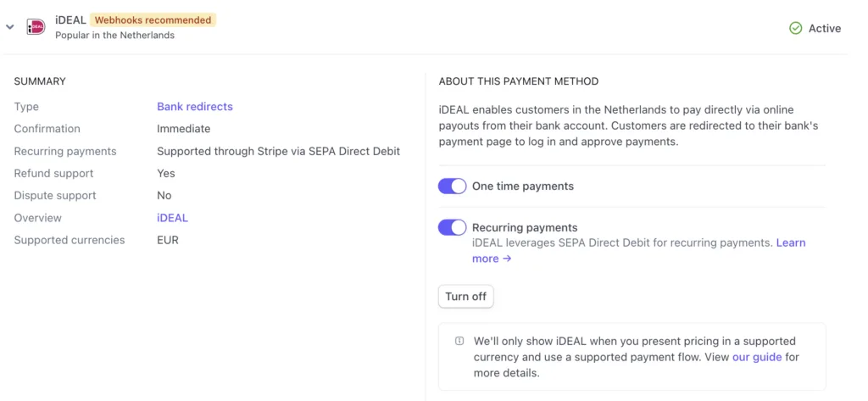The height and width of the screenshot is (401, 868).
Task: Click the Dispute support 'No' value
Action: pos(164,196)
